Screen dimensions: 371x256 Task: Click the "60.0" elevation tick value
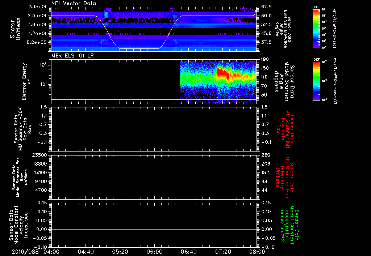(266, 16)
